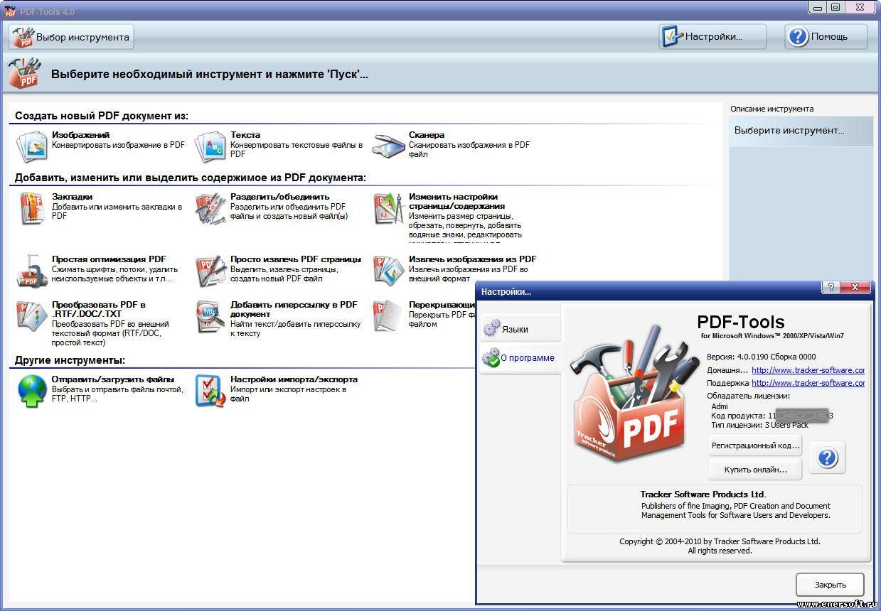The width and height of the screenshot is (881, 611).
Task: Click the PDF-Tools title bar app icon
Action: (x=10, y=11)
